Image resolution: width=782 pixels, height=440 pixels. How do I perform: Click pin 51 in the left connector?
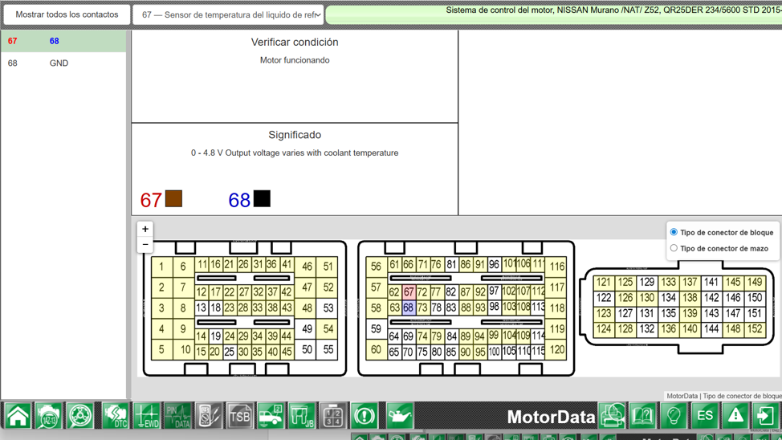click(328, 267)
